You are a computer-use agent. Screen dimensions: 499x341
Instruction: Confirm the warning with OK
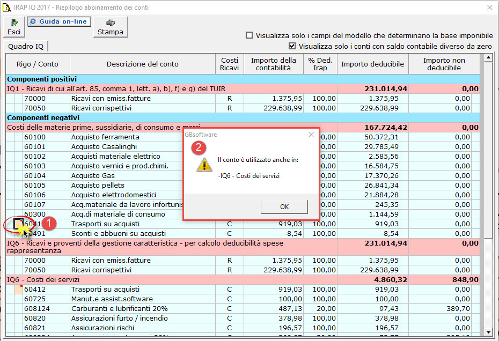point(284,207)
